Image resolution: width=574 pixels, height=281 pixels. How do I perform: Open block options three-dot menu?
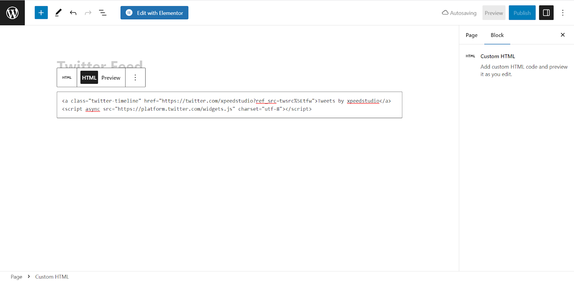tap(135, 77)
